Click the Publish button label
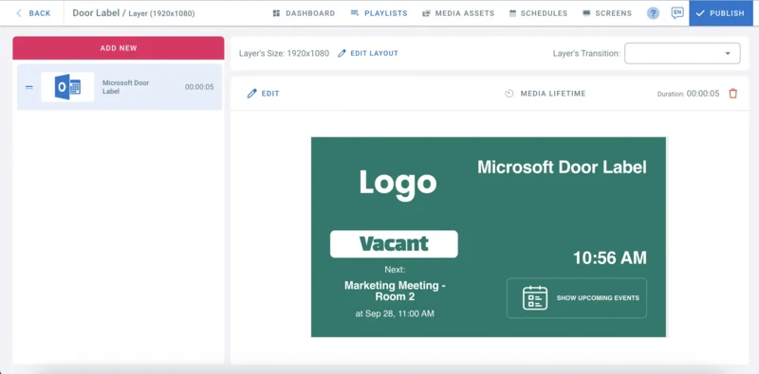The height and width of the screenshot is (374, 759). click(x=727, y=13)
